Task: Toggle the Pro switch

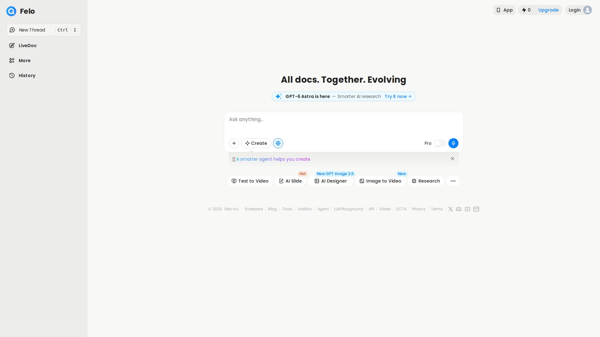Action: (440, 143)
